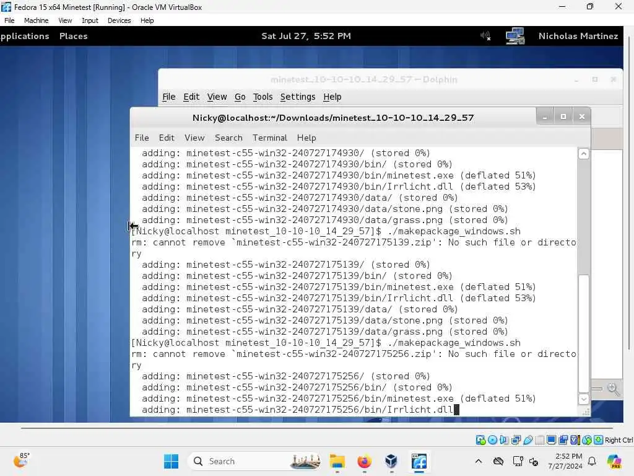Click the terminal vertical scrollbar thumb

pos(583,333)
